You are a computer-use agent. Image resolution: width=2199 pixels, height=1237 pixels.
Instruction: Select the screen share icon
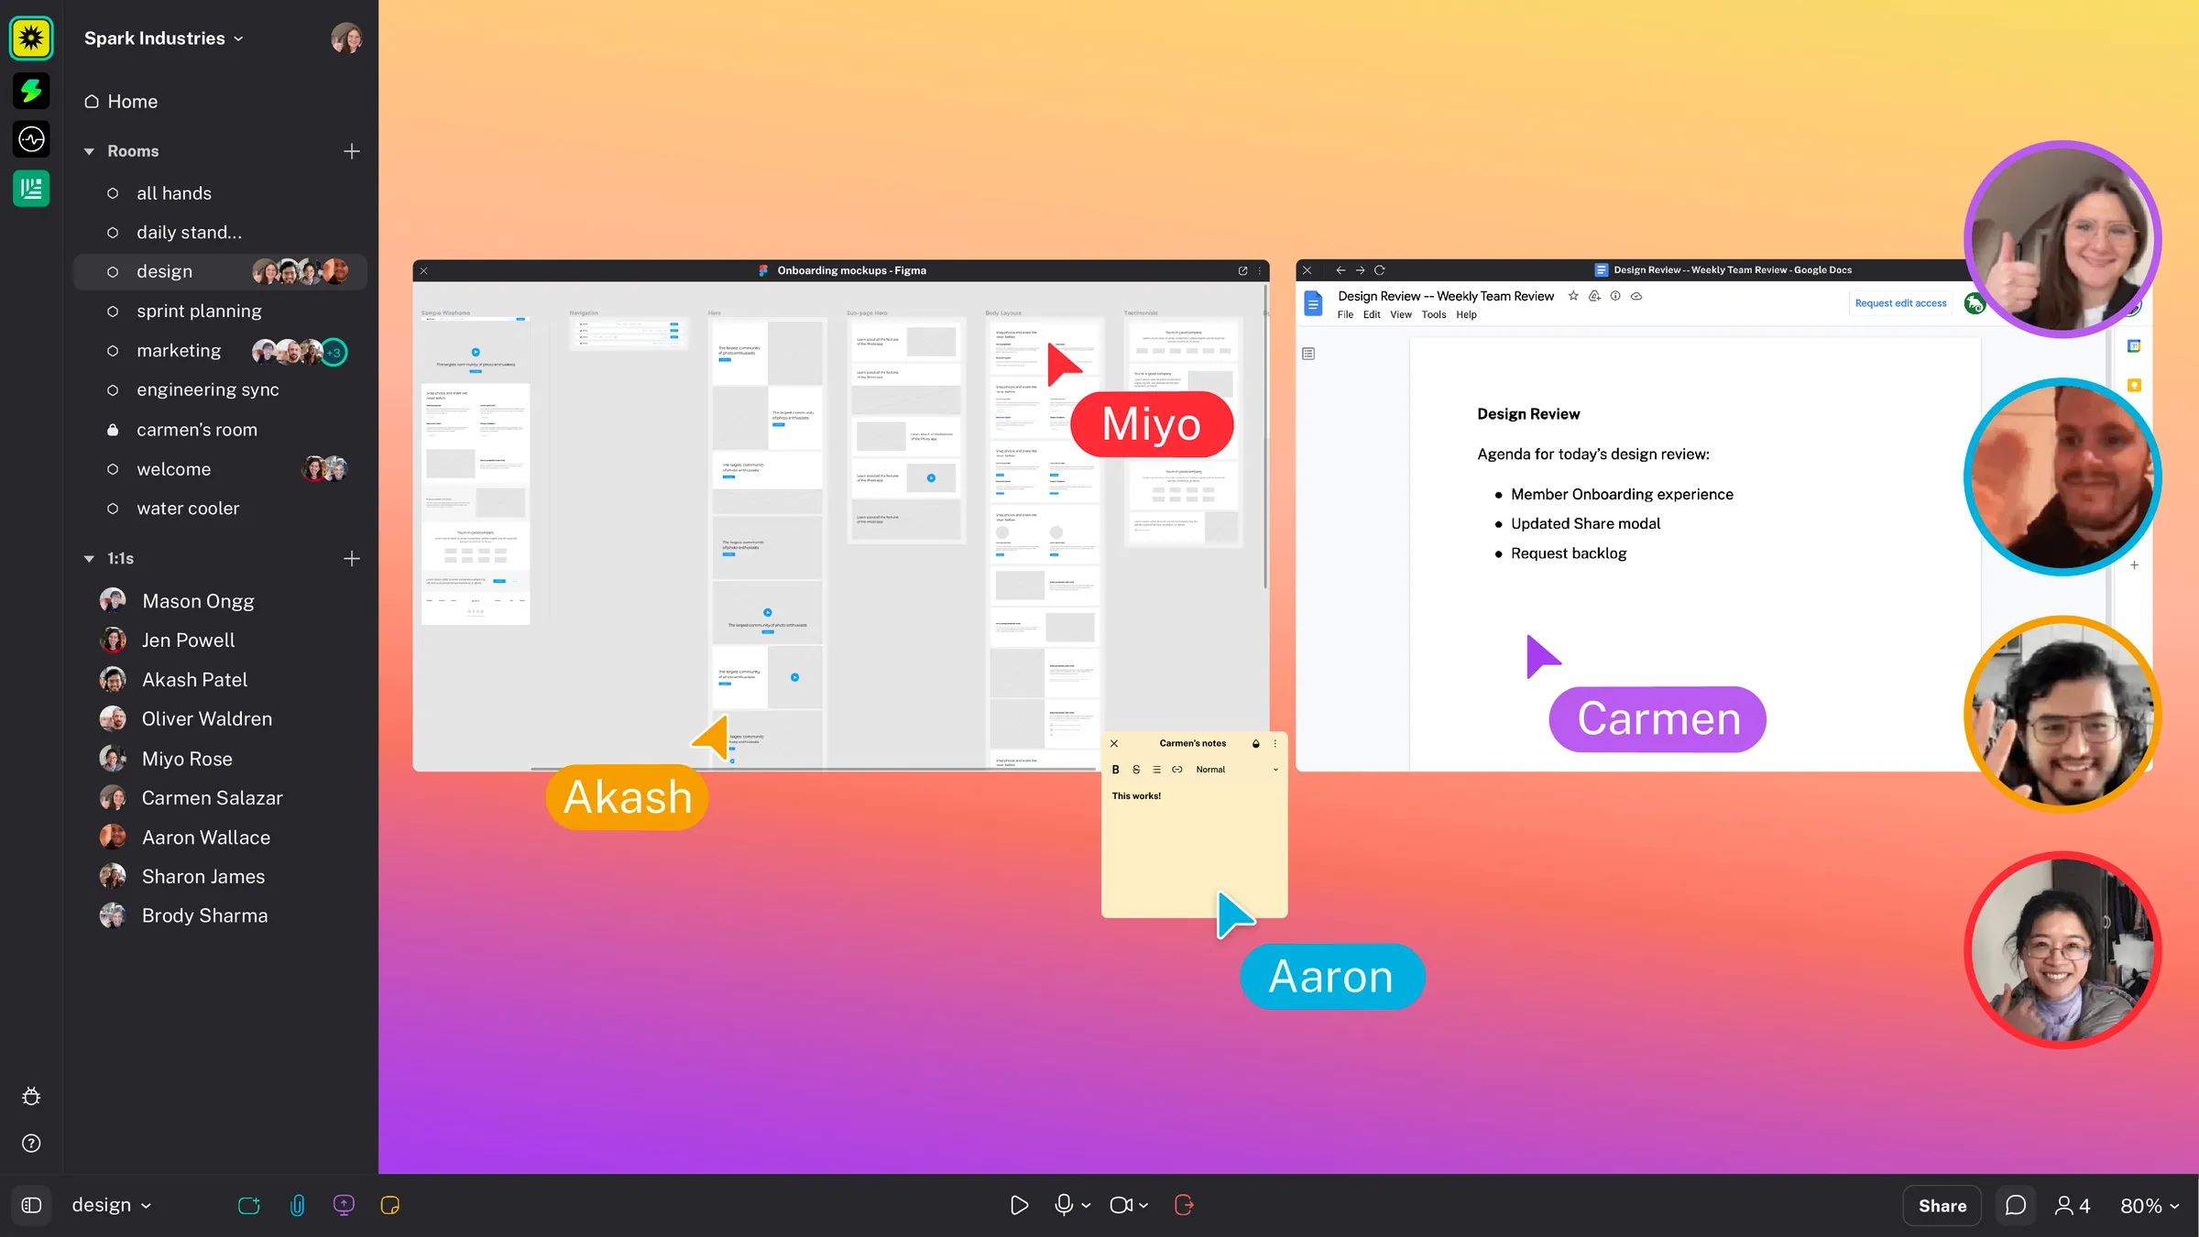coord(344,1205)
